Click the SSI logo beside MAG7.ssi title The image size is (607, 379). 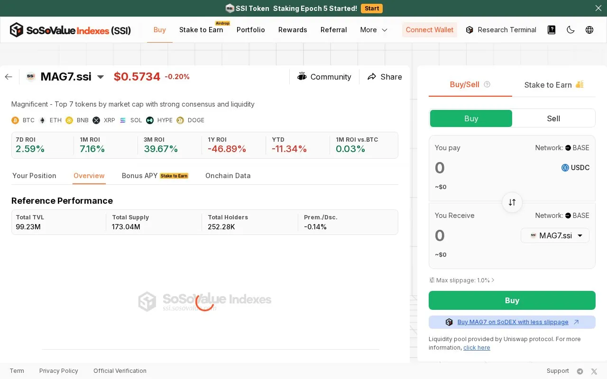pos(31,77)
